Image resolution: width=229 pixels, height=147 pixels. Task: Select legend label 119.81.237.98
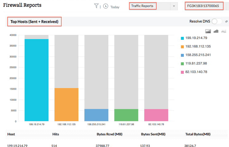(x=196, y=63)
